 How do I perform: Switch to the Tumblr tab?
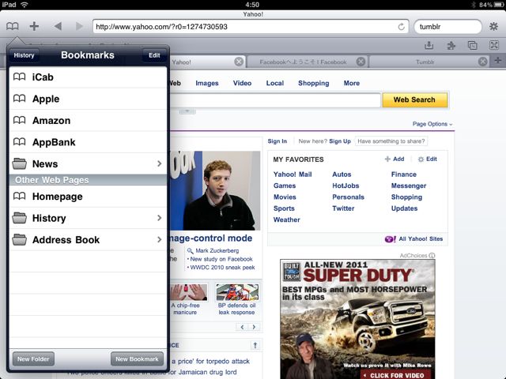(x=425, y=62)
